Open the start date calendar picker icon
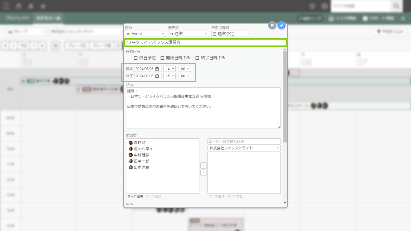Image resolution: width=411 pixels, height=231 pixels. (157, 69)
